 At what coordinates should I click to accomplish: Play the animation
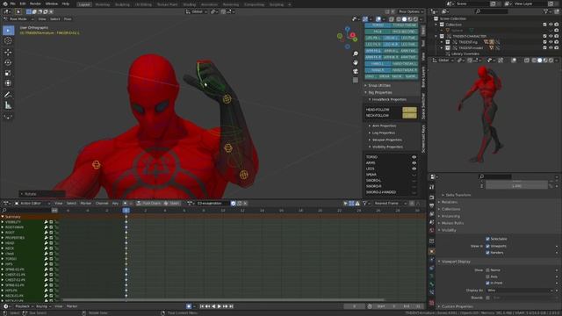click(220, 306)
